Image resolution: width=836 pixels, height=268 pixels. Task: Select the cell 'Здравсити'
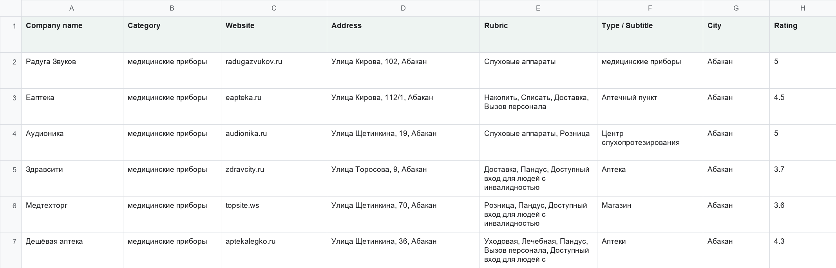tap(72, 178)
